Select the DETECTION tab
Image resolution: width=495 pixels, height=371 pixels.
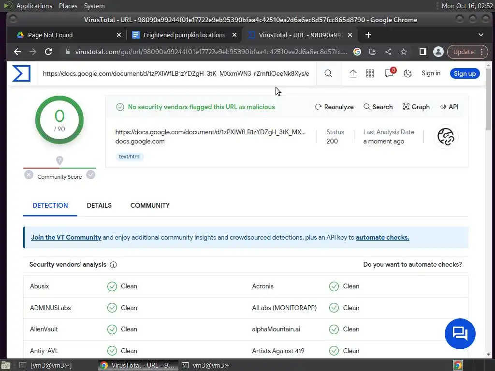pos(50,205)
